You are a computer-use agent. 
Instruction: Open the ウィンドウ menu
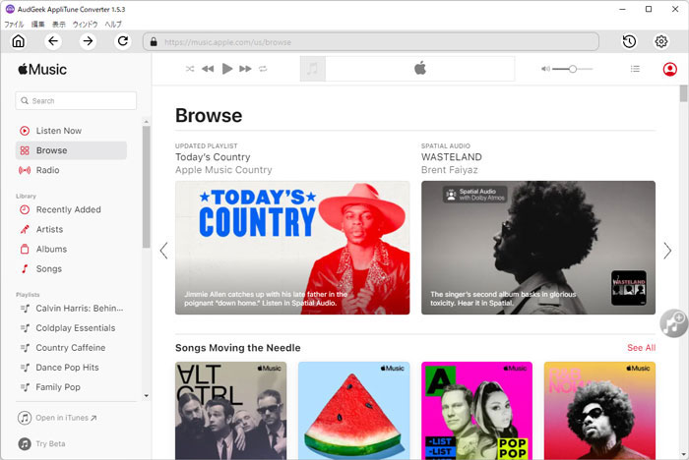[86, 25]
